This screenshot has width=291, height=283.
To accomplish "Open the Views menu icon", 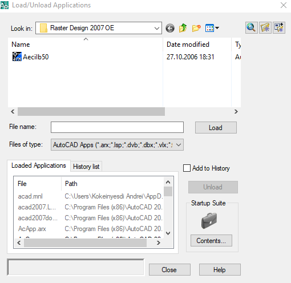I will pos(212,28).
